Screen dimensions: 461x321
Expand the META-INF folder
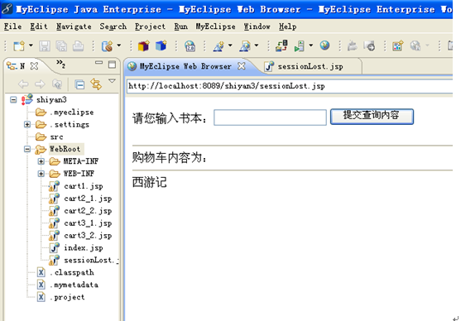coord(41,161)
